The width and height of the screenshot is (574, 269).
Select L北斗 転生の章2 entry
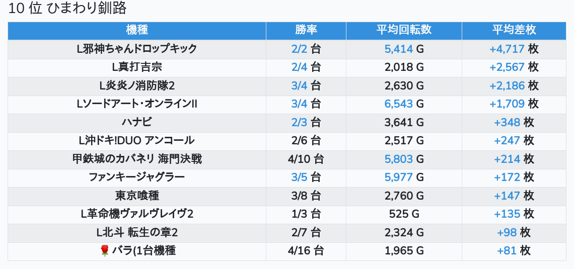coord(137,232)
